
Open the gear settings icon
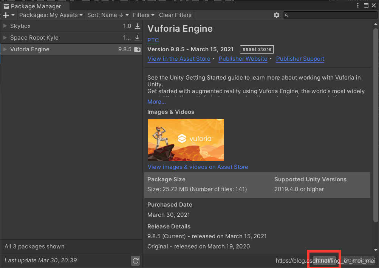click(276, 15)
